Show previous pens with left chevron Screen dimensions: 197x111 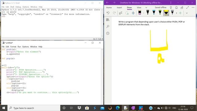pyautogui.click(x=144, y=13)
